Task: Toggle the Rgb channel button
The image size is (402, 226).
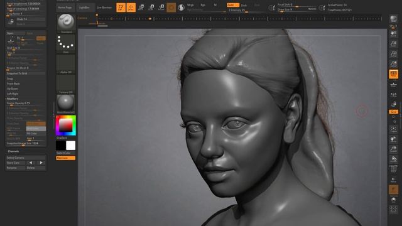Action: click(x=203, y=5)
